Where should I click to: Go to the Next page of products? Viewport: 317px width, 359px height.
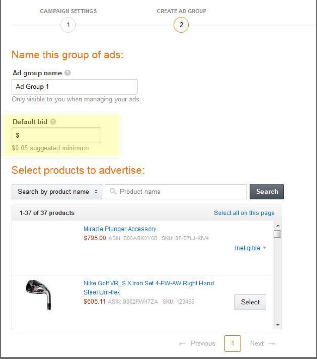click(x=262, y=343)
